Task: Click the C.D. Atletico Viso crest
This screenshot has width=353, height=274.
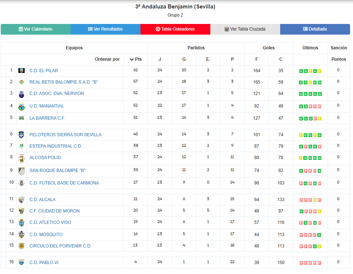Action: click(21, 223)
